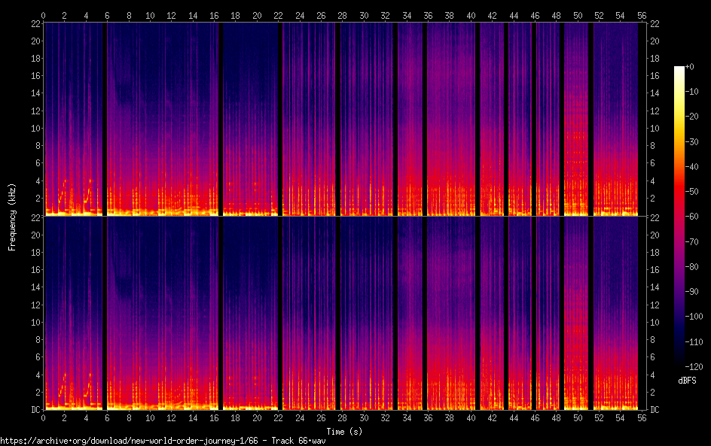Click the "DC" label on the right frequency axis
711x446 pixels.
pos(655,410)
